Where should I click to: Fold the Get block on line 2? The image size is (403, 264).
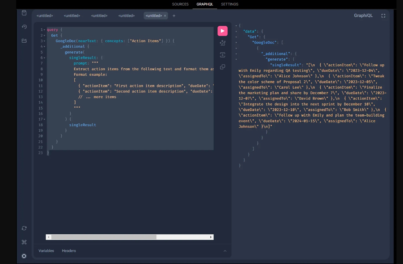coord(45,35)
